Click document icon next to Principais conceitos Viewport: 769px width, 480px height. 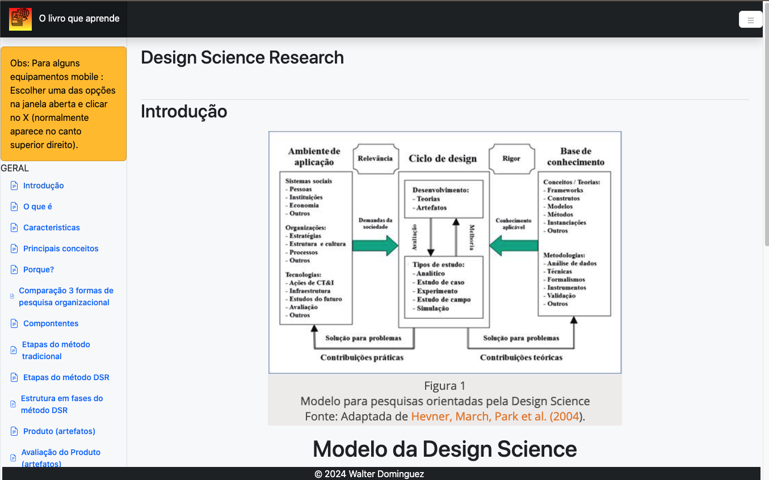[14, 249]
